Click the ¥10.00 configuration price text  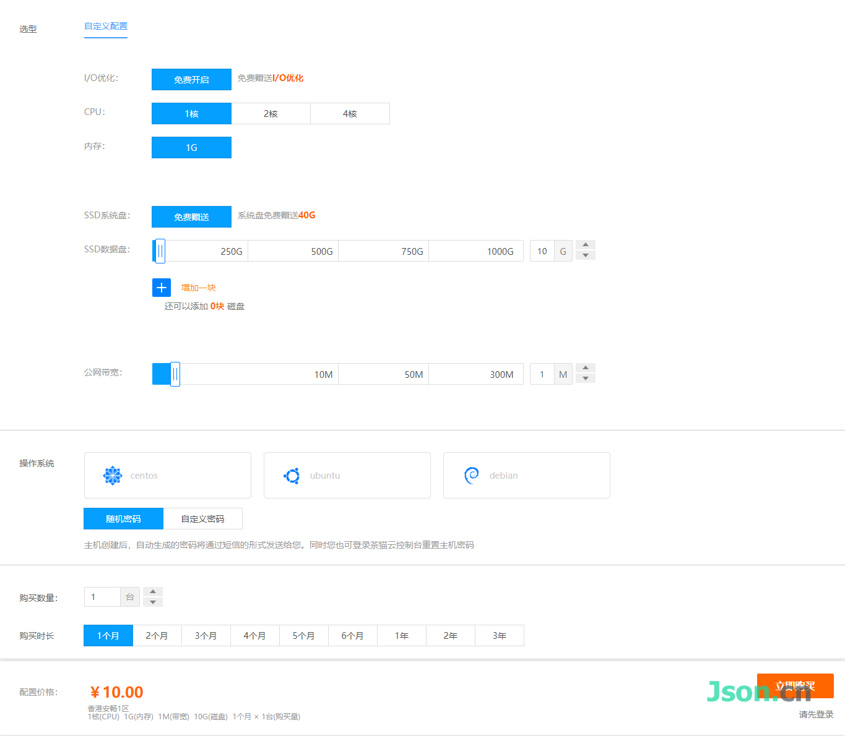coord(117,692)
